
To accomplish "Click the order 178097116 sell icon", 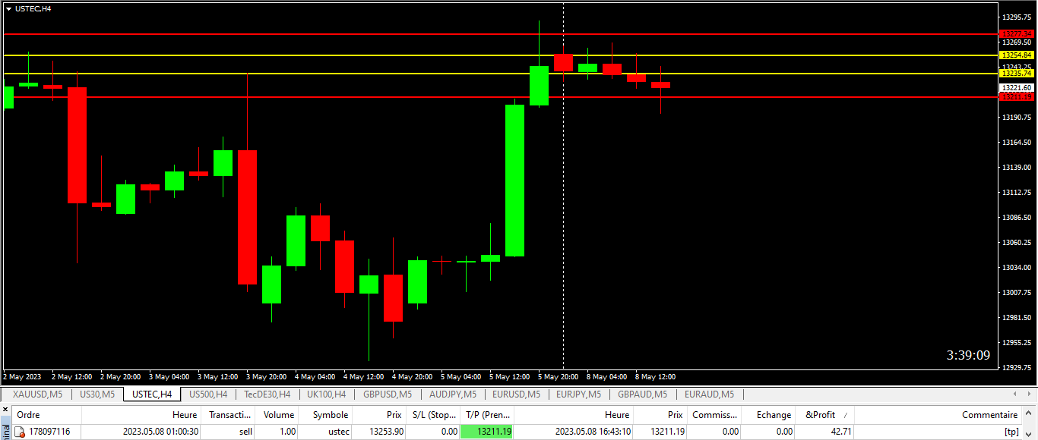I will pyautogui.click(x=20, y=432).
